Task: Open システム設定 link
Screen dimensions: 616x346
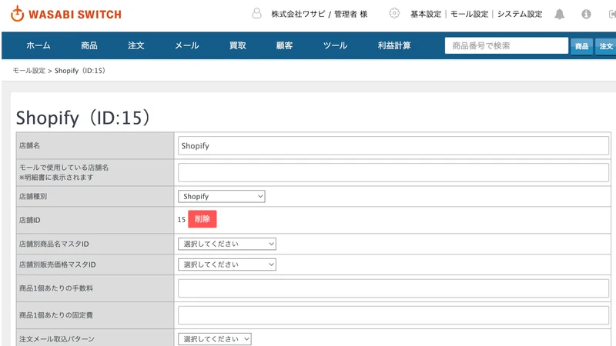Action: tap(520, 14)
